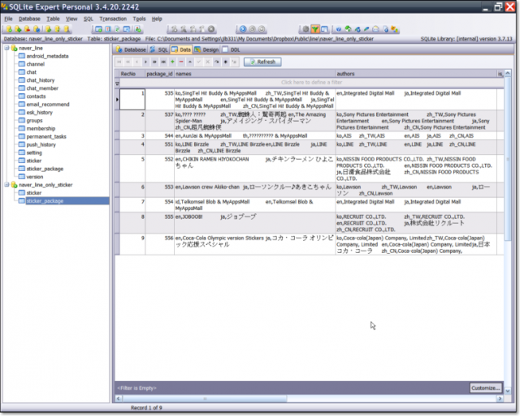The image size is (520, 416).
Task: Collapse the naver_line_only_sticker tree node
Action: click(x=6, y=185)
